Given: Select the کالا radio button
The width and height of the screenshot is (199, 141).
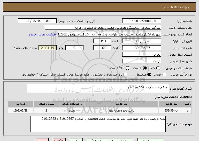Looking at the screenshot, I should pyautogui.click(x=158, y=68).
